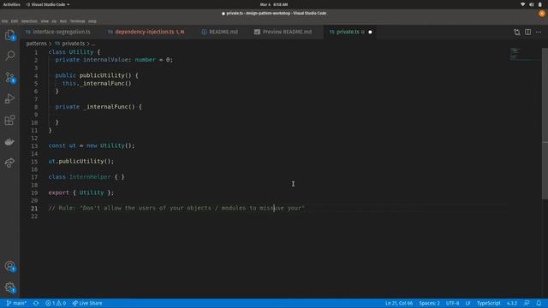Open the Run menu
The height and width of the screenshot is (308, 548).
click(x=63, y=21)
